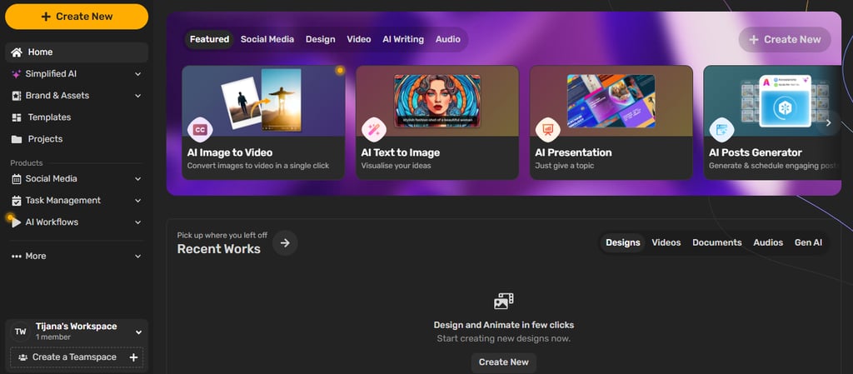Image resolution: width=853 pixels, height=374 pixels.
Task: Expand the Simplified AI chevron
Action: click(138, 74)
